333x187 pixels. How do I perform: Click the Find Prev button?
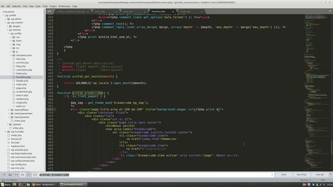302,175
